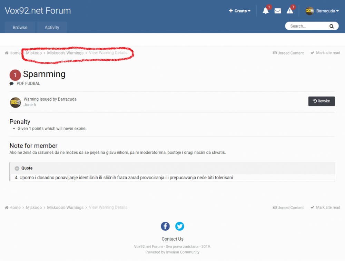Switch to the Activity tab
The image size is (345, 261).
[x=52, y=28]
